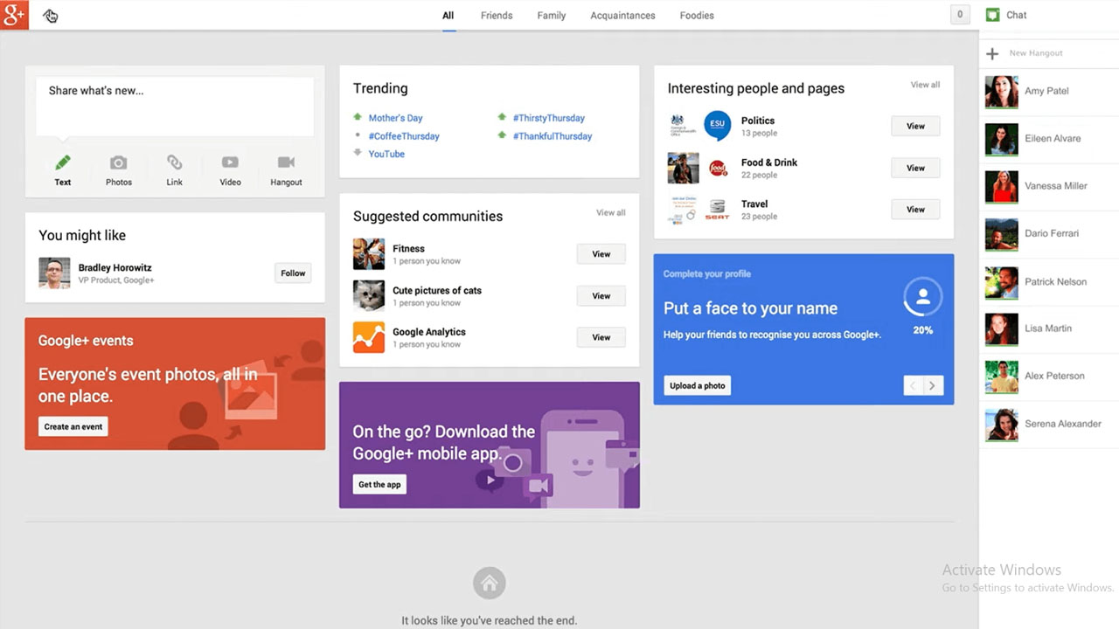Click View all in Interesting people
The height and width of the screenshot is (629, 1119).
pyautogui.click(x=925, y=85)
